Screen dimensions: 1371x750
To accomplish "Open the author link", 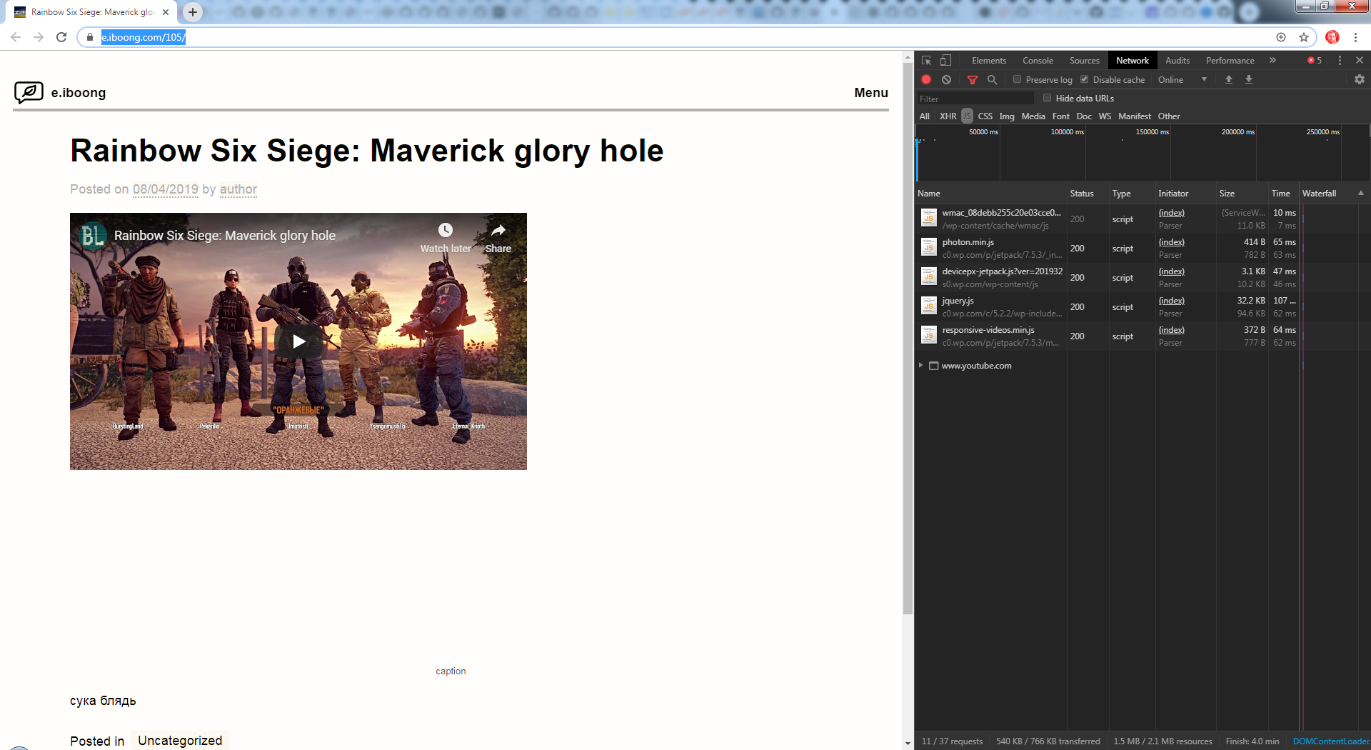I will pos(238,189).
